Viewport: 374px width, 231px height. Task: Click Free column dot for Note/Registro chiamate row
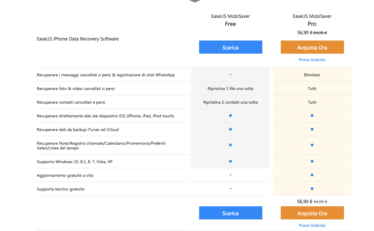point(230,145)
